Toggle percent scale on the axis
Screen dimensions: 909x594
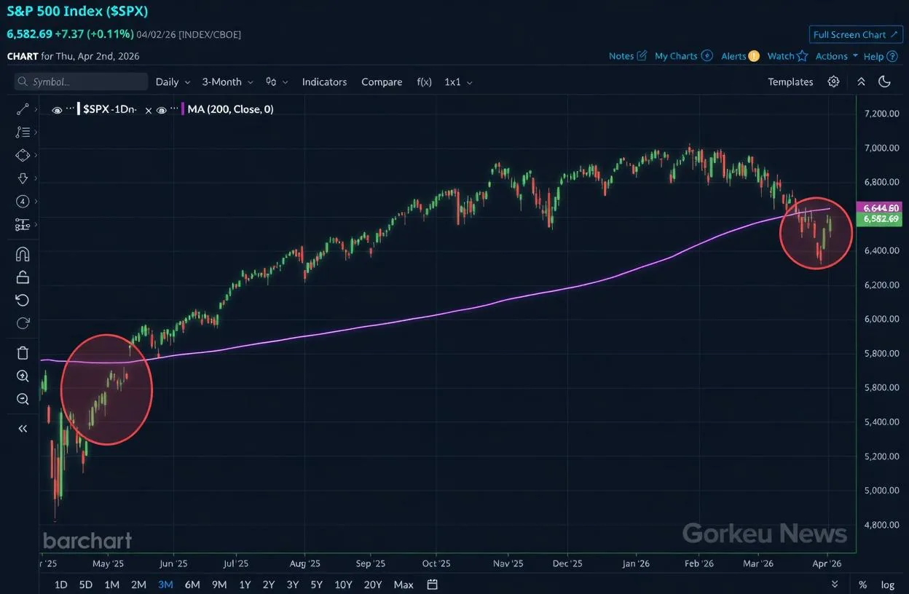[x=862, y=585]
